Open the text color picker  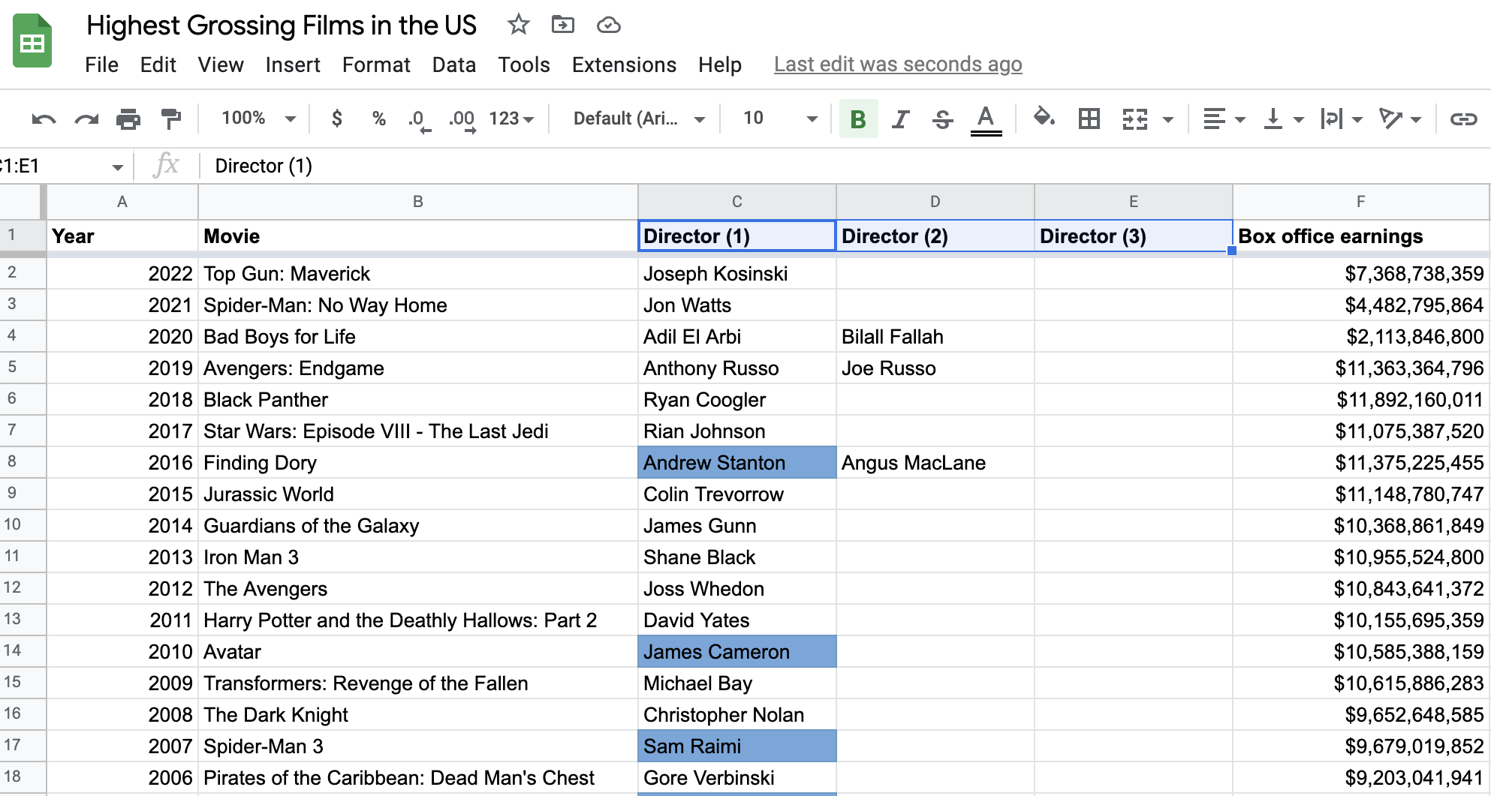click(986, 119)
